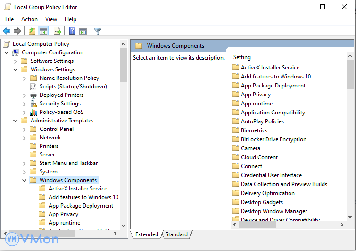356x251 pixels.
Task: Expand the Control Panel tree node
Action: [x=25, y=129]
